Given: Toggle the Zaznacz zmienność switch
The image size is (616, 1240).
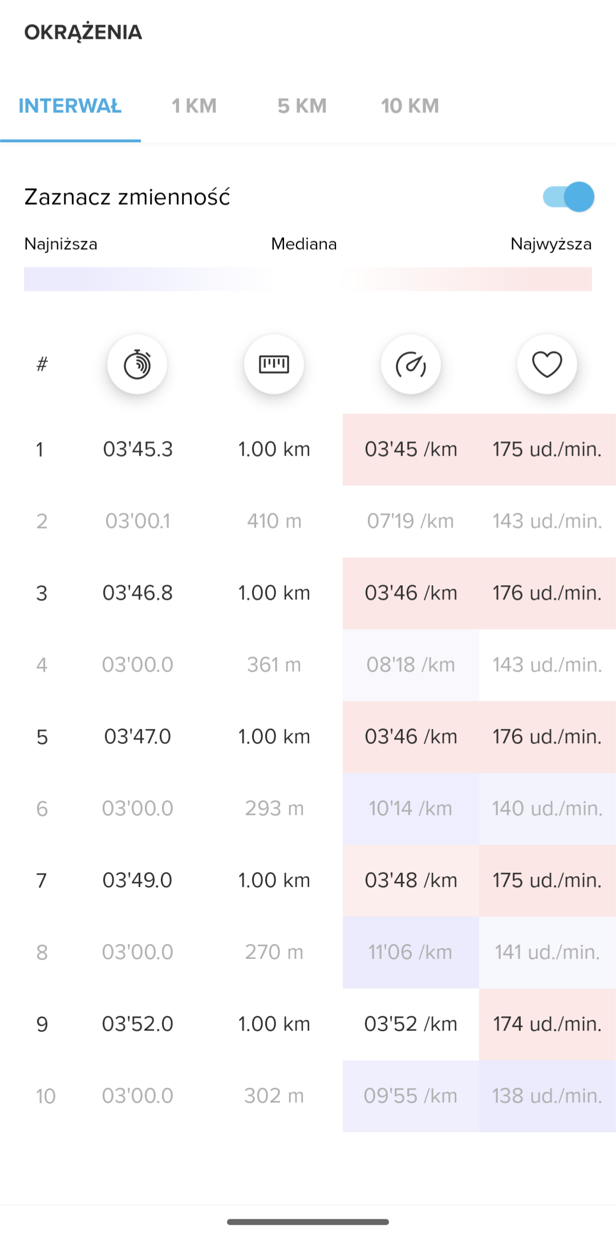Looking at the screenshot, I should (x=569, y=197).
